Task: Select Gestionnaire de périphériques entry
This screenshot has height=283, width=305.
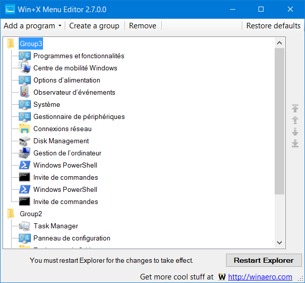Action: coord(79,116)
